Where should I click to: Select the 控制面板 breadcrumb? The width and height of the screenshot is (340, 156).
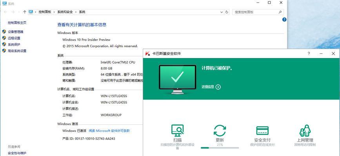pos(45,12)
